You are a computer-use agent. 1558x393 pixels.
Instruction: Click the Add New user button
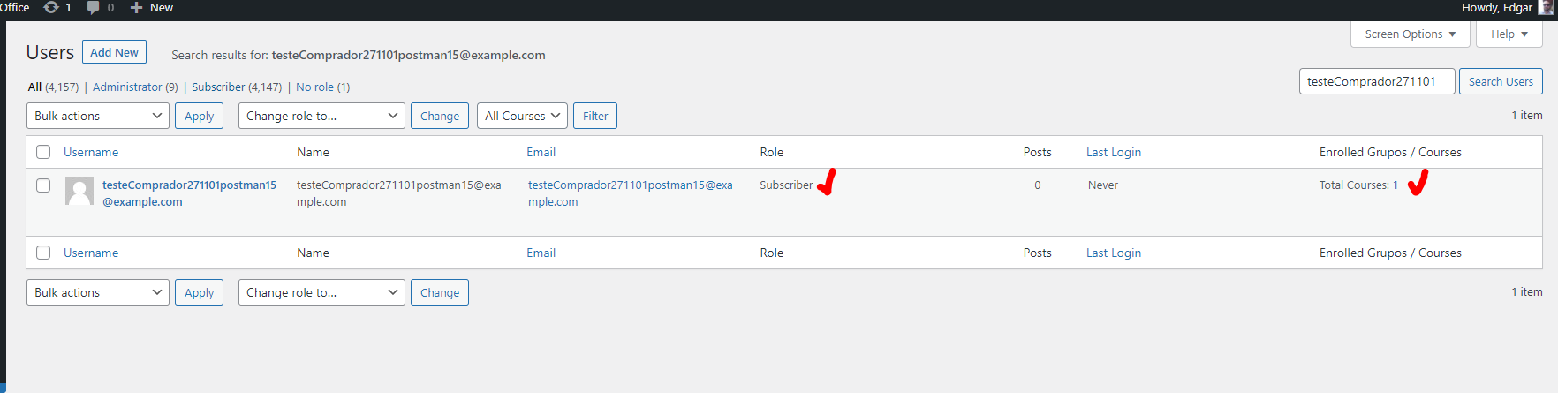tap(114, 52)
